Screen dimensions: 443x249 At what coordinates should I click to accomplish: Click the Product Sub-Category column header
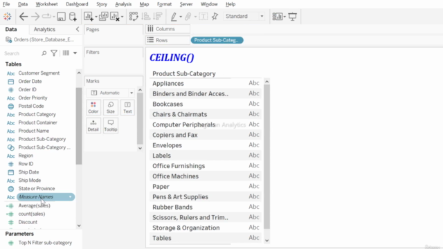[x=184, y=74]
